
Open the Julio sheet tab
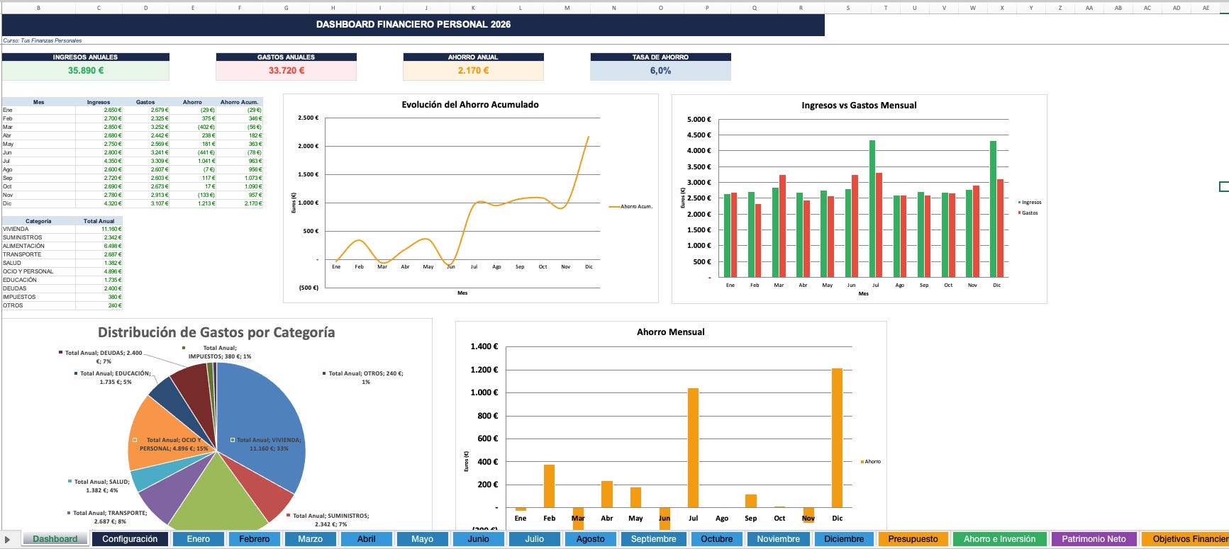(x=535, y=539)
